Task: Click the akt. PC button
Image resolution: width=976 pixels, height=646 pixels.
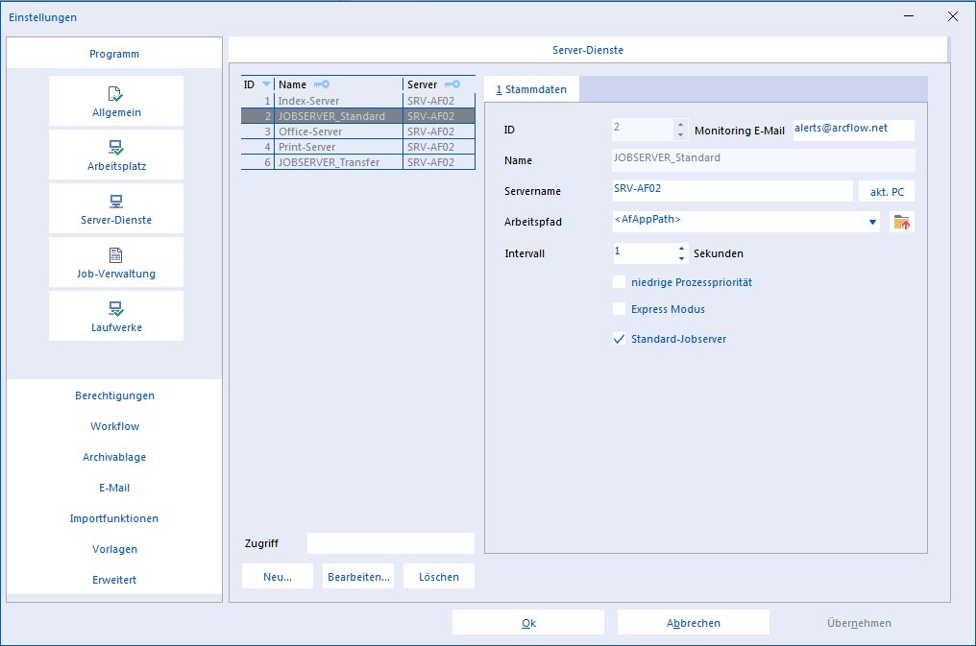Action: [887, 192]
